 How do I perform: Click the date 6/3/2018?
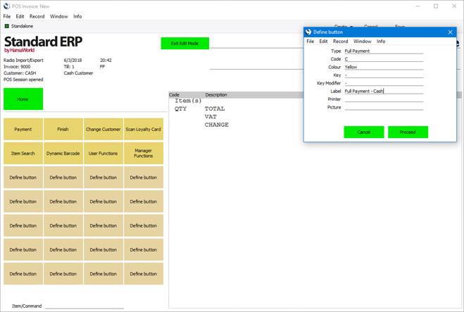73,60
